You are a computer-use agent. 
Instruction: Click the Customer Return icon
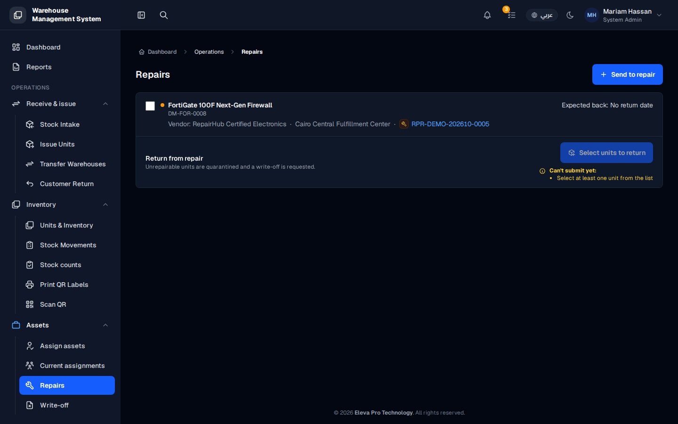30,184
